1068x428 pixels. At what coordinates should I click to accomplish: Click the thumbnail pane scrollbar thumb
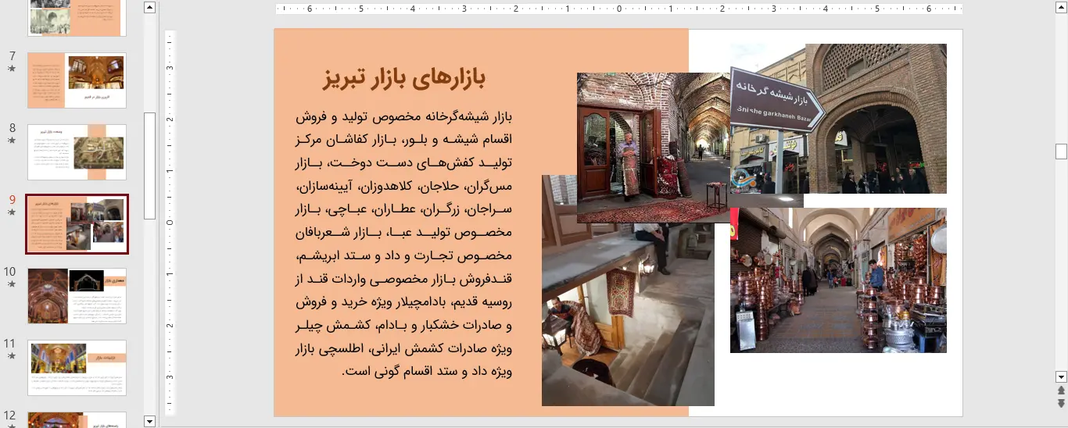pos(150,166)
